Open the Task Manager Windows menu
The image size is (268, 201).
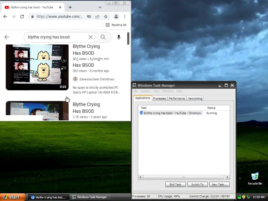pos(168,91)
